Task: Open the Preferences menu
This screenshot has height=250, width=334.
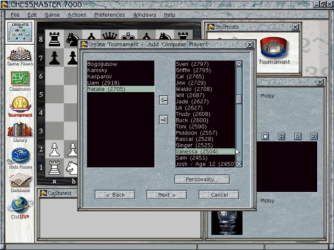Action: click(x=109, y=15)
